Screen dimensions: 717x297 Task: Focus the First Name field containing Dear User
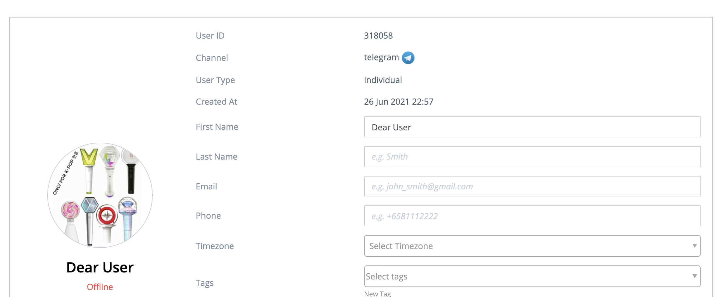tap(532, 127)
